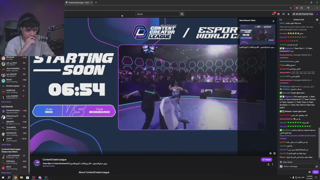Open Jynxzi Clash Royale channel
320x180 pixels.
coord(15,139)
